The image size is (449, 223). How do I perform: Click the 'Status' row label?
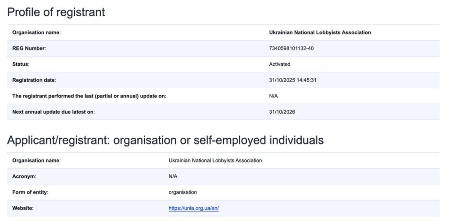click(21, 64)
